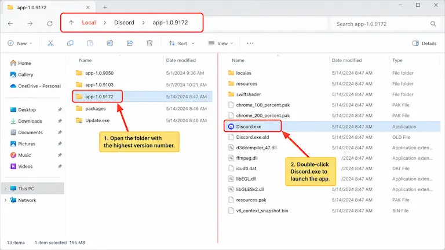This screenshot has width=445, height=250.
Task: Select the app-1.0.9172 tab
Action: pyautogui.click(x=49, y=8)
